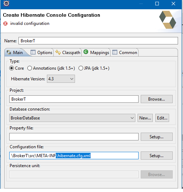183x192 pixels.
Task: Click Setup... for the Property file
Action: tap(157, 137)
